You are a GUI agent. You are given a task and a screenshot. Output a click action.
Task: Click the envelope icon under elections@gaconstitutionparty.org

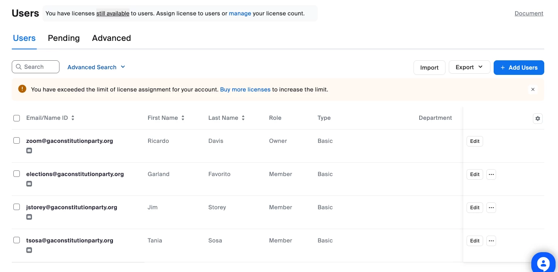[x=29, y=184]
